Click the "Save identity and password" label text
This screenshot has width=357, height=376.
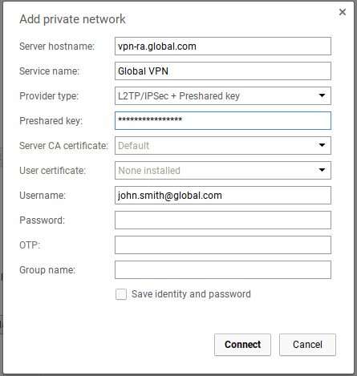(x=191, y=294)
